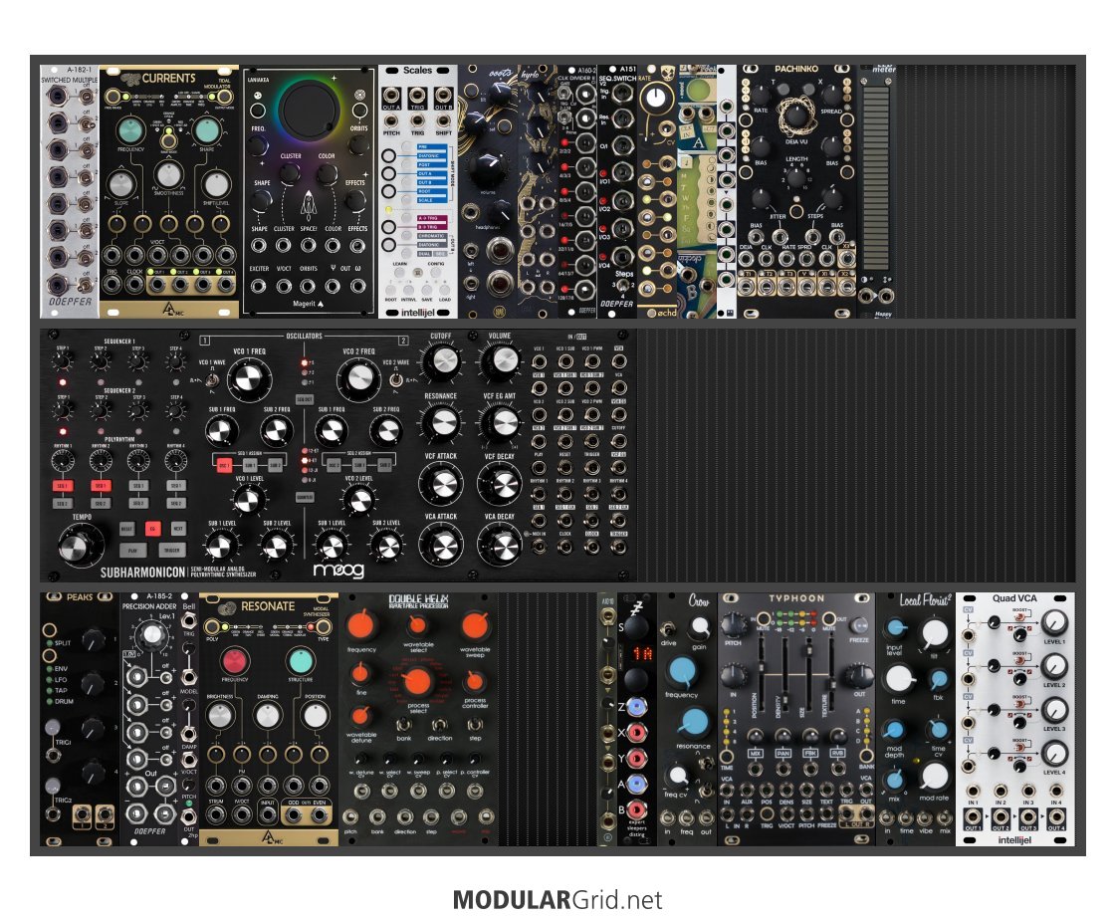
Task: Click the SEQ OCT button on Subharmonicon
Action: click(x=305, y=399)
